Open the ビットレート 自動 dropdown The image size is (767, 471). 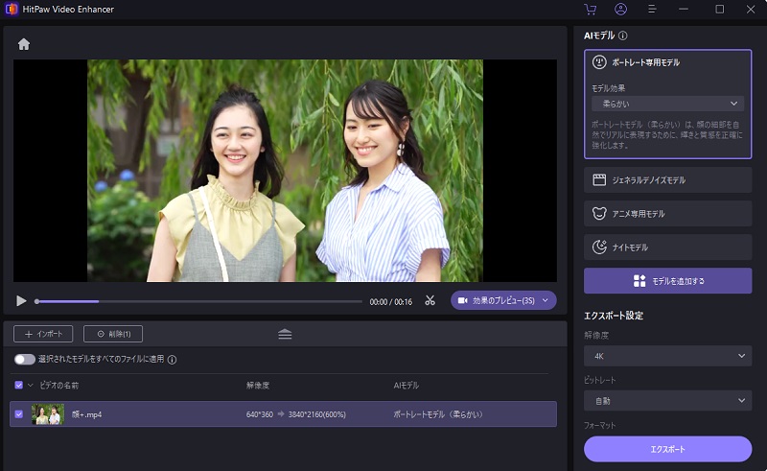667,401
